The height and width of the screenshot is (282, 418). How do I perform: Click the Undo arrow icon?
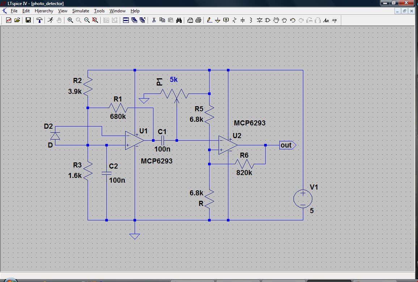pos(292,20)
